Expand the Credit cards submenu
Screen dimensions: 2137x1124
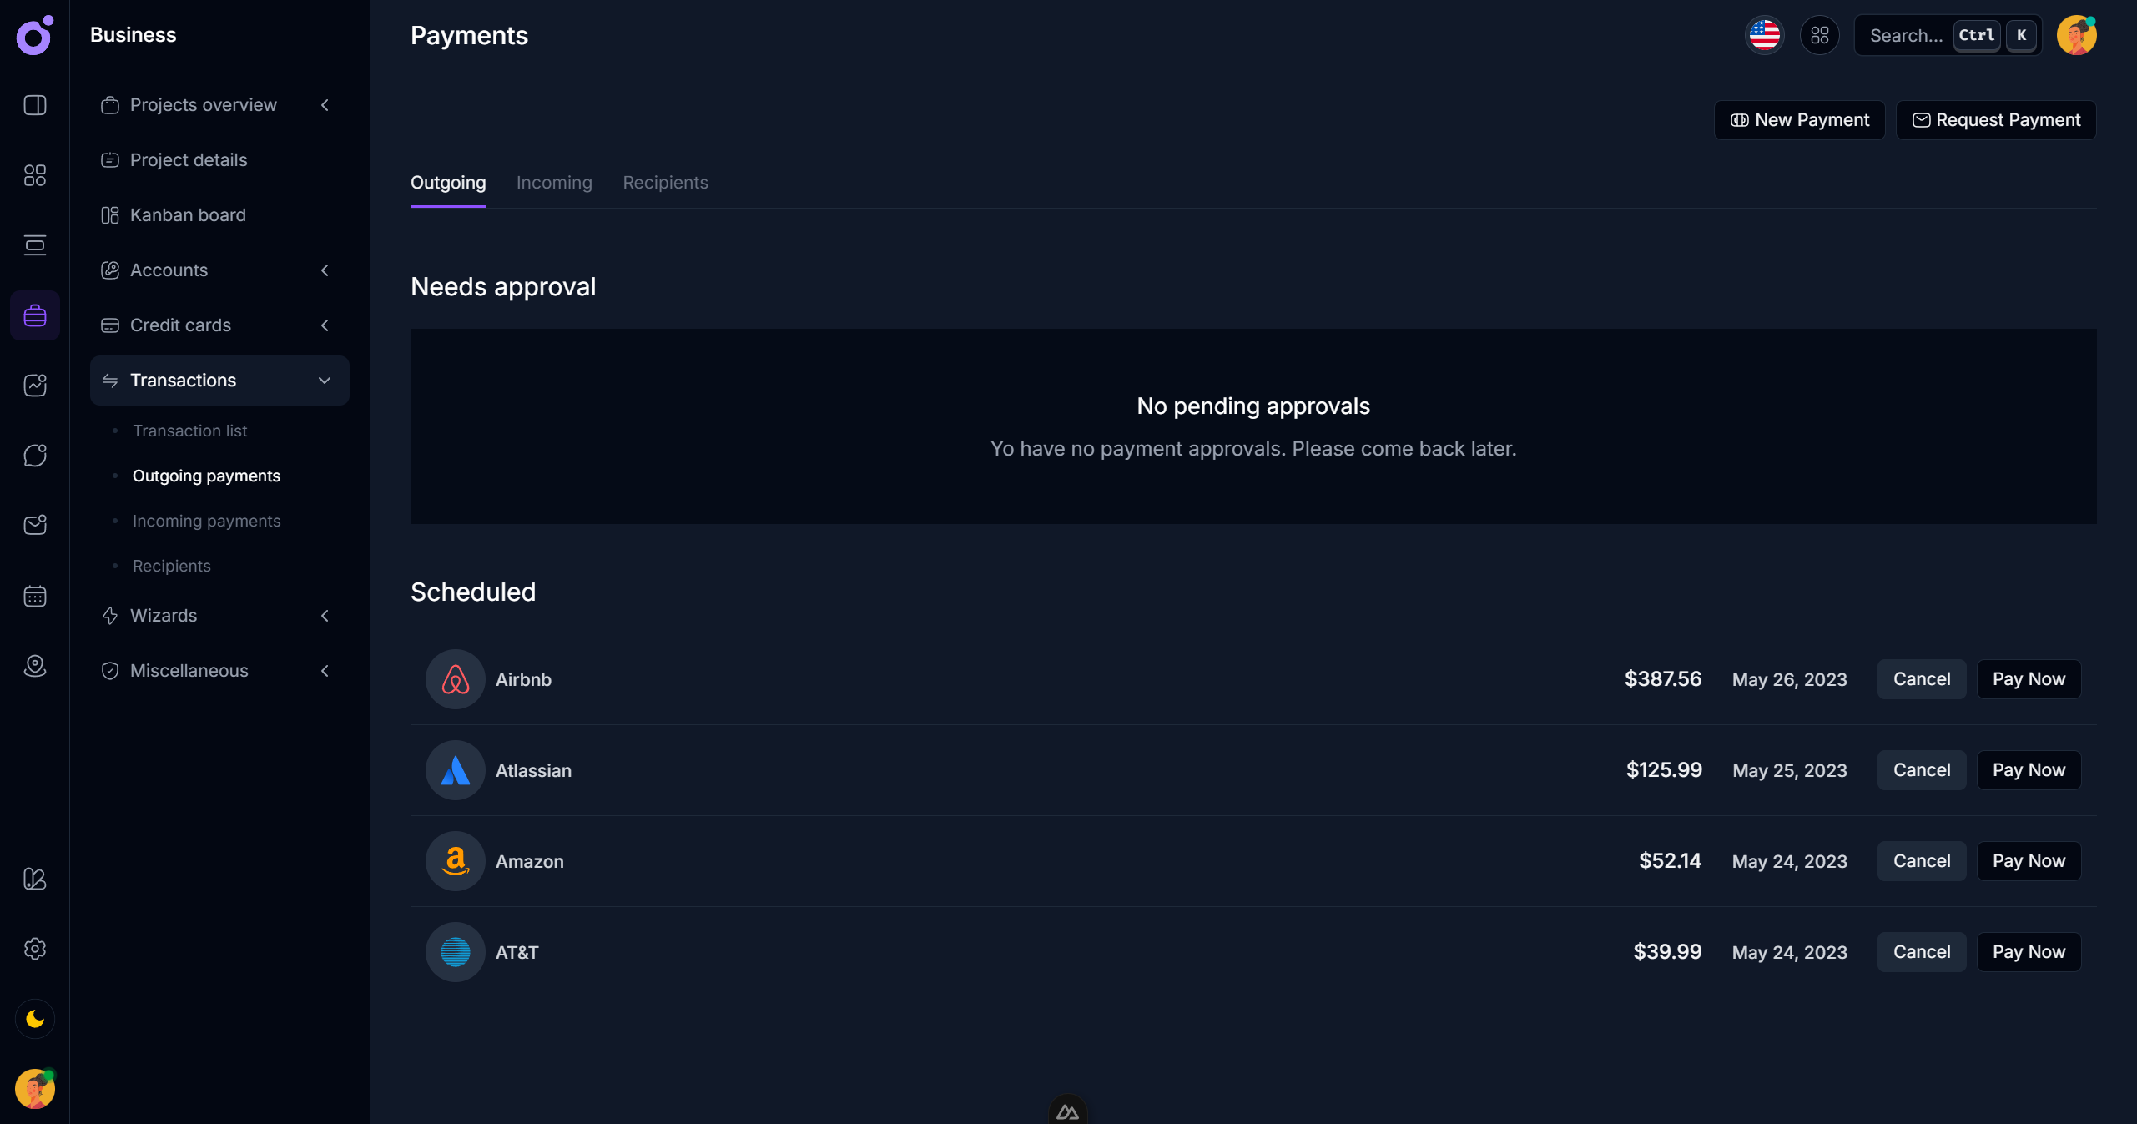coord(325,325)
